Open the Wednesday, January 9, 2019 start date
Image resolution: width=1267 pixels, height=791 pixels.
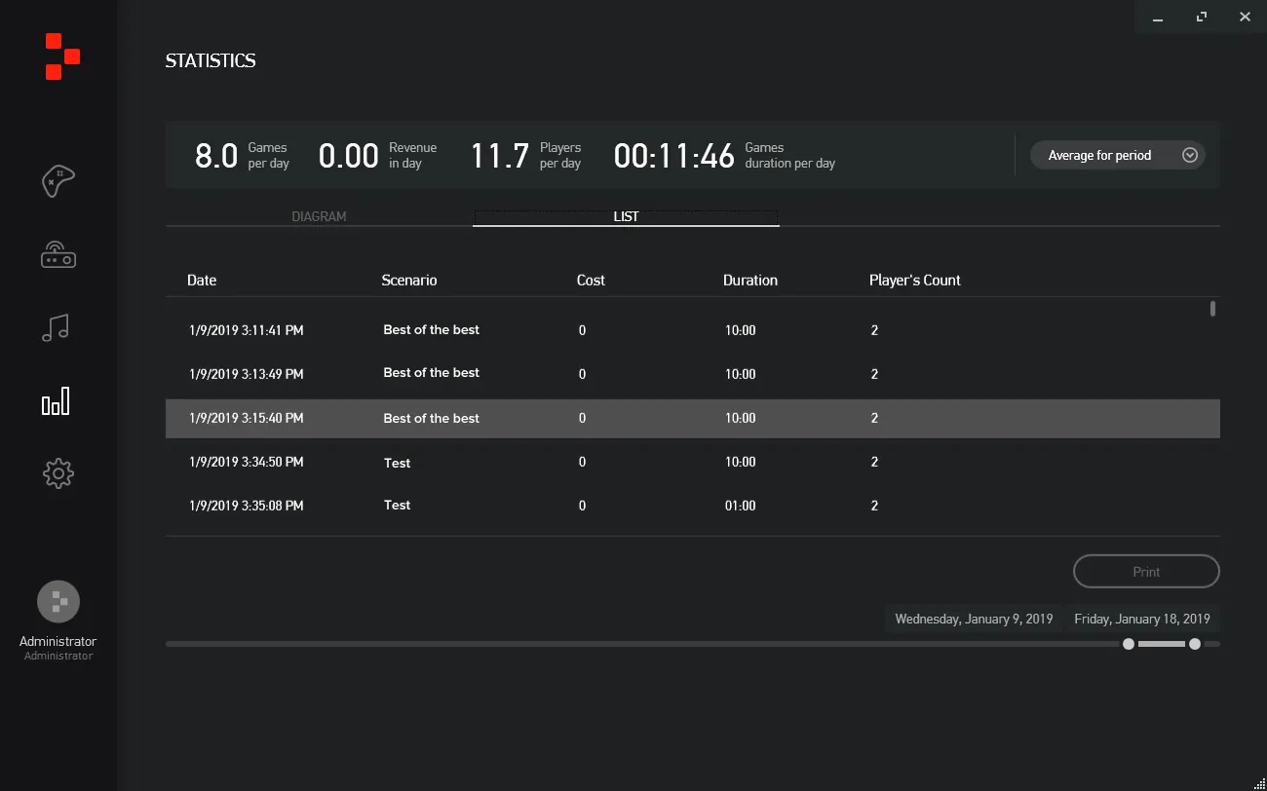tap(974, 619)
